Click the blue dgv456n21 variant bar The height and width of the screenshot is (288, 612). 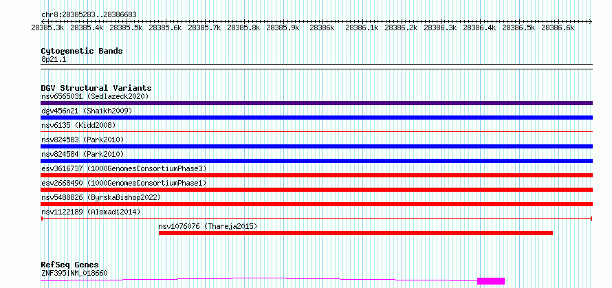[x=316, y=118]
